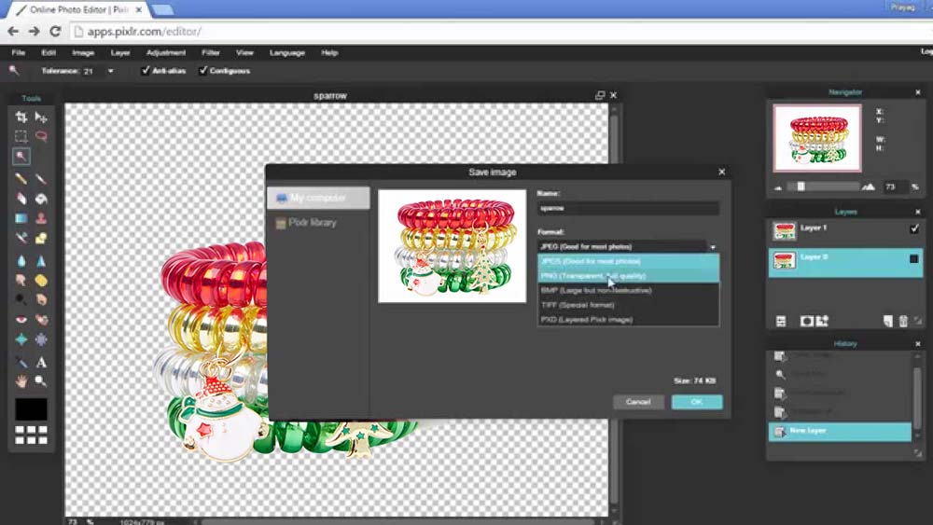Open the Layer menu
This screenshot has height=525, width=933.
click(x=120, y=52)
